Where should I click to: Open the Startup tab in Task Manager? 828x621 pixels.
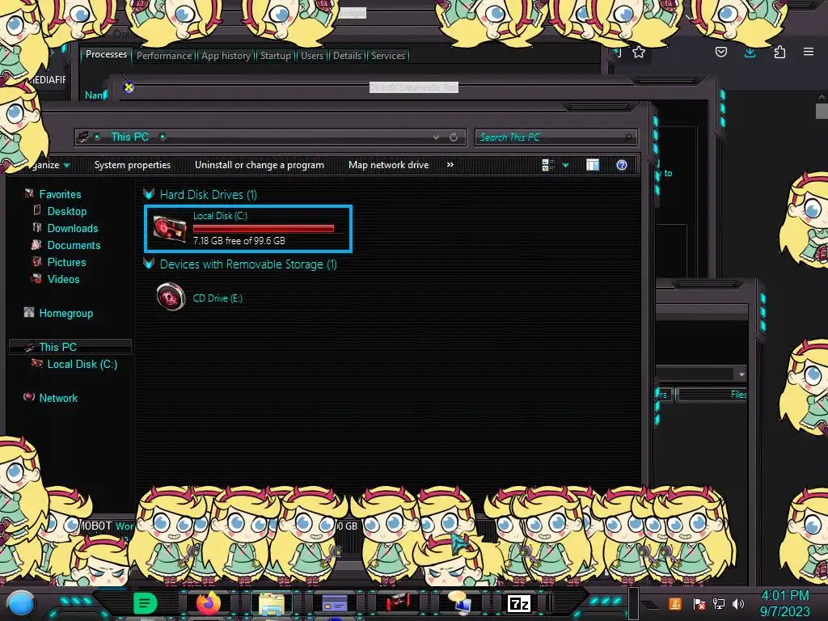[275, 56]
